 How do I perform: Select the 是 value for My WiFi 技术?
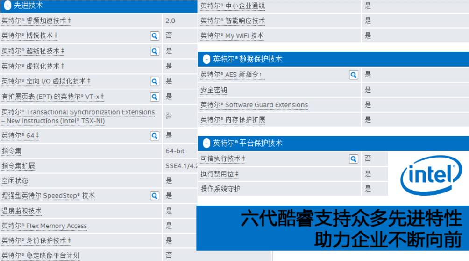pyautogui.click(x=368, y=36)
